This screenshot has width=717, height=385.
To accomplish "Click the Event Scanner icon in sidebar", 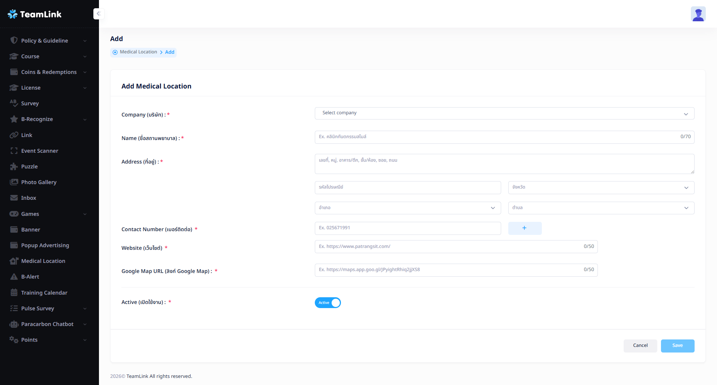I will coord(14,151).
